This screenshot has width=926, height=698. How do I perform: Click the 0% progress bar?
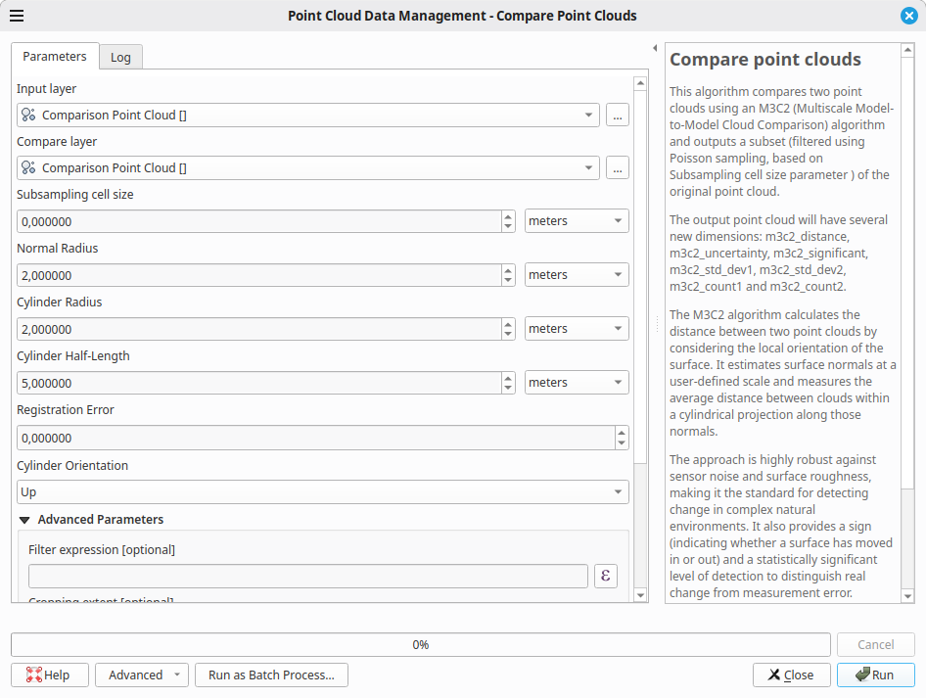tap(420, 645)
